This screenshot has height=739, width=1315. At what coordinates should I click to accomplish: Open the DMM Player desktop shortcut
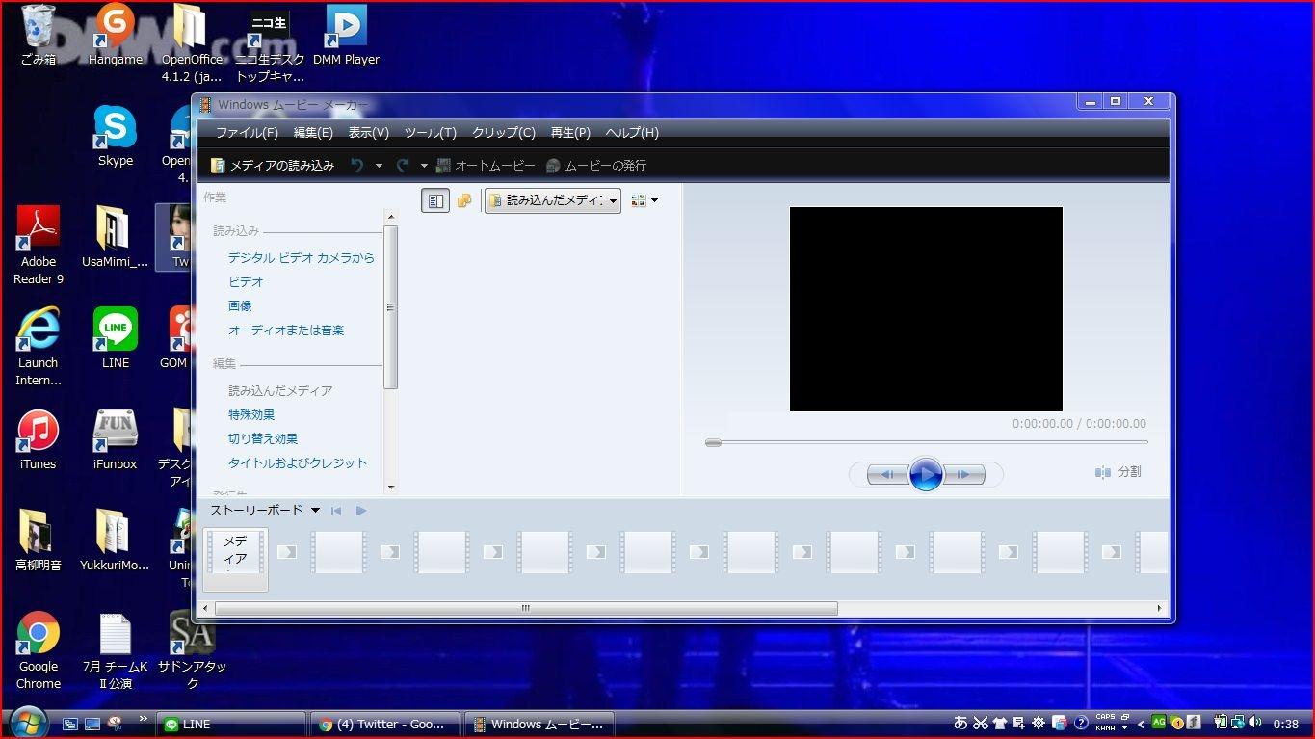(x=347, y=36)
